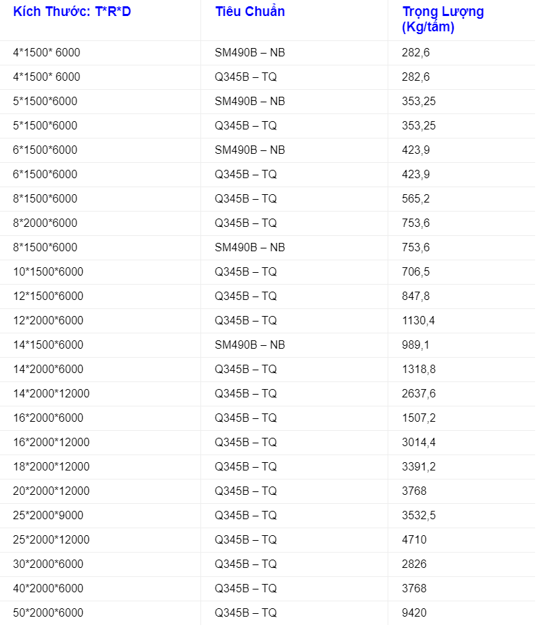Click the weight value 1130,4

point(418,321)
